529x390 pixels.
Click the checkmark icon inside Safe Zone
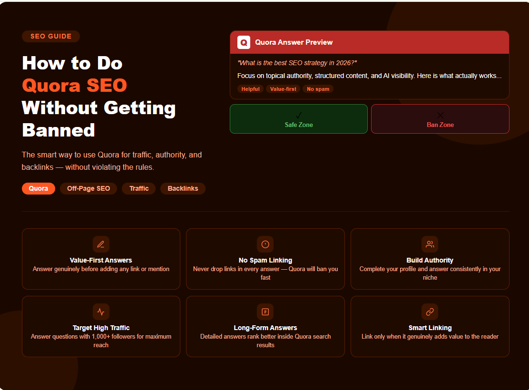click(298, 114)
